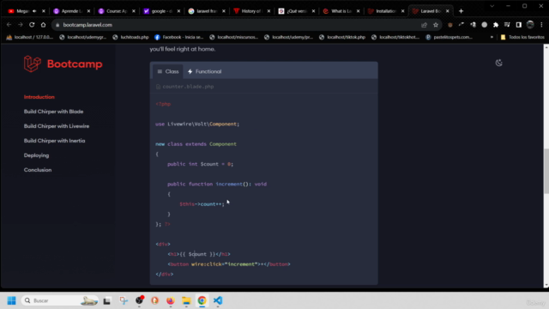Open the Windows Start menu

[x=11, y=300]
